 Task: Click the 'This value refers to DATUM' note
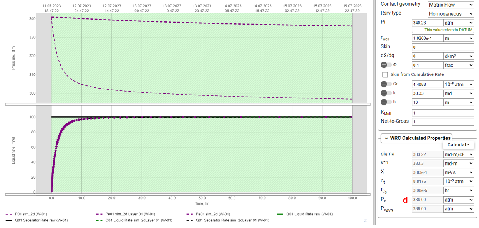click(449, 30)
